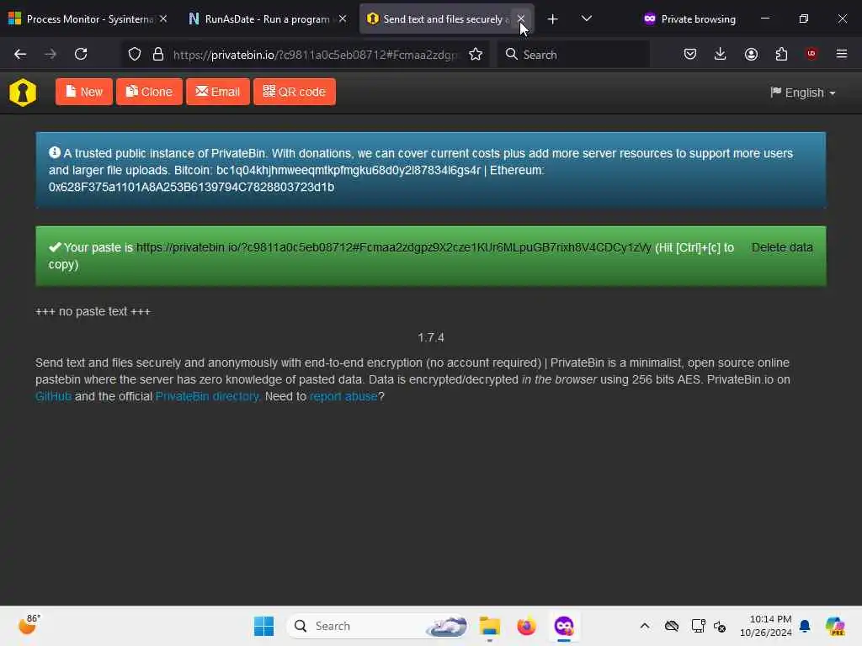The width and height of the screenshot is (862, 646).
Task: Open Firefox from taskbar
Action: (526, 626)
